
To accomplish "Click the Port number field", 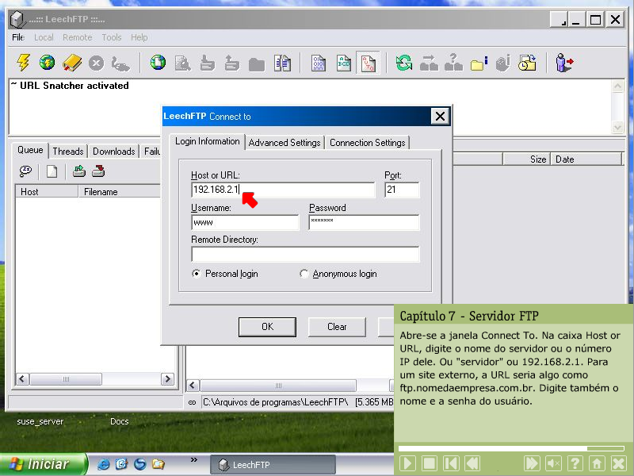I will pos(402,190).
